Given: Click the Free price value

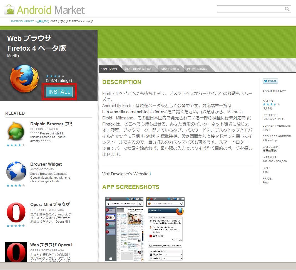Looking at the screenshot, I should tap(265, 182).
